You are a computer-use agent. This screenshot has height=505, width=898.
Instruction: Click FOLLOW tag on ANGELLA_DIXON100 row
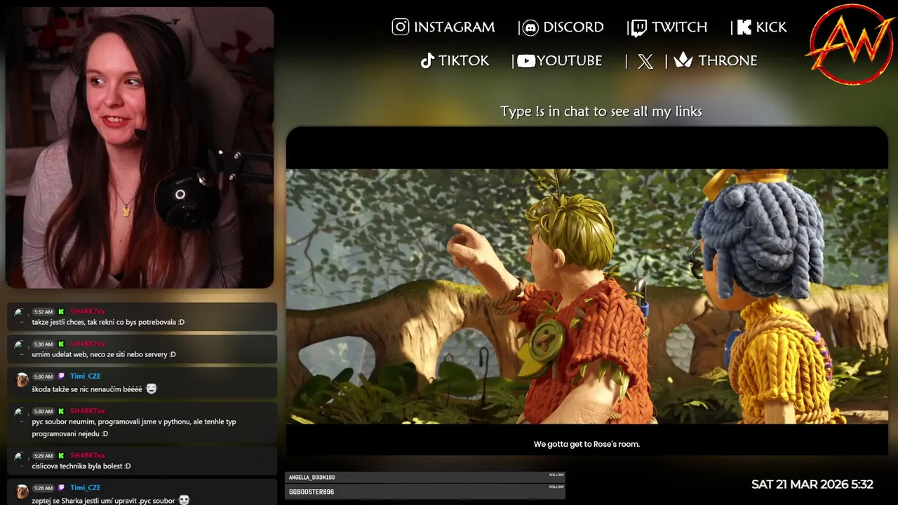tap(556, 475)
